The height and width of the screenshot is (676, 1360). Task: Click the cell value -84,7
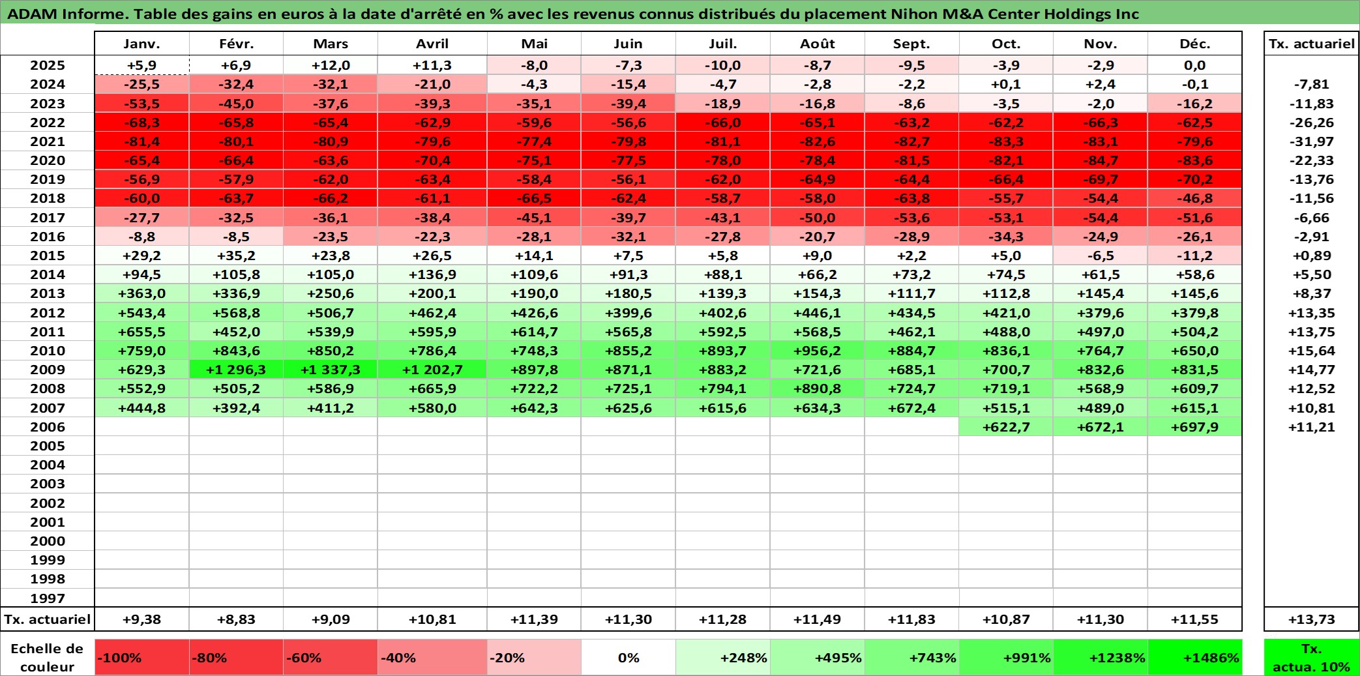[x=1101, y=160]
